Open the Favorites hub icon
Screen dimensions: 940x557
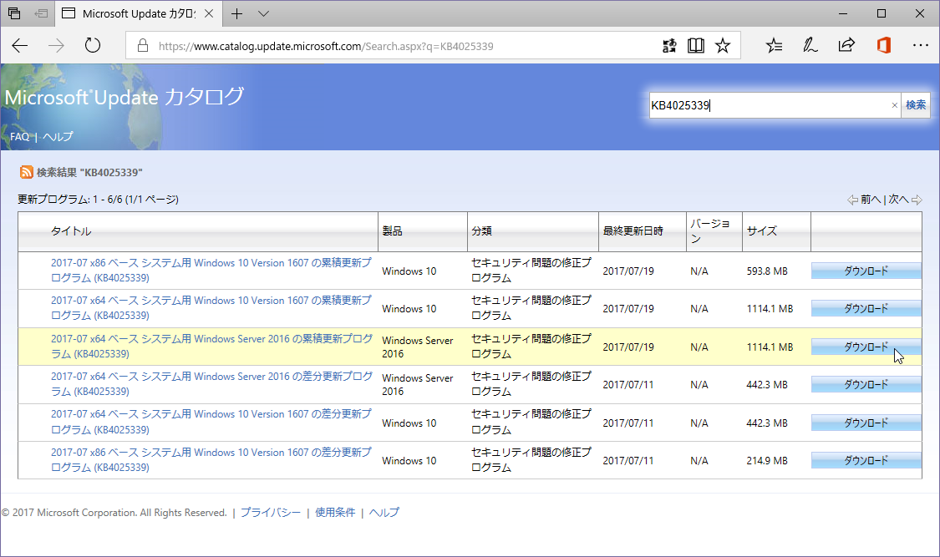coord(774,46)
